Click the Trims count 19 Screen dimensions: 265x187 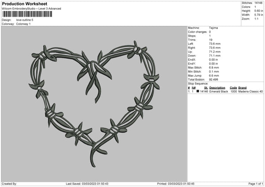(211, 40)
